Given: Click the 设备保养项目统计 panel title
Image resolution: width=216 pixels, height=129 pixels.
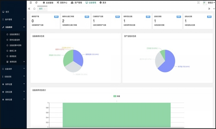Looking at the screenshot, I should 39,90.
